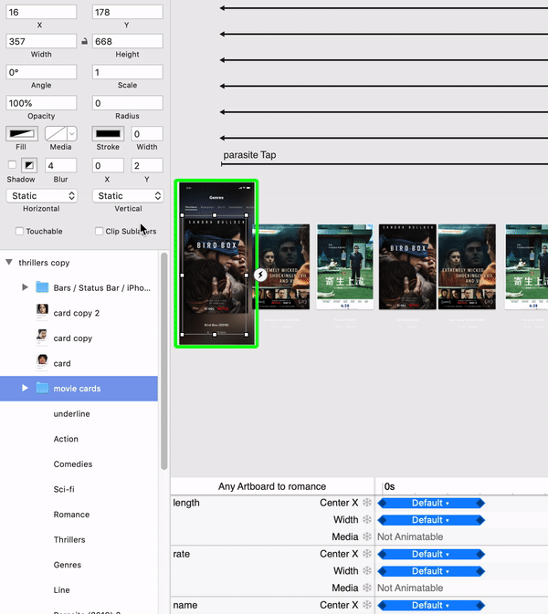Select the underline layer
548x614 pixels.
coord(79,413)
